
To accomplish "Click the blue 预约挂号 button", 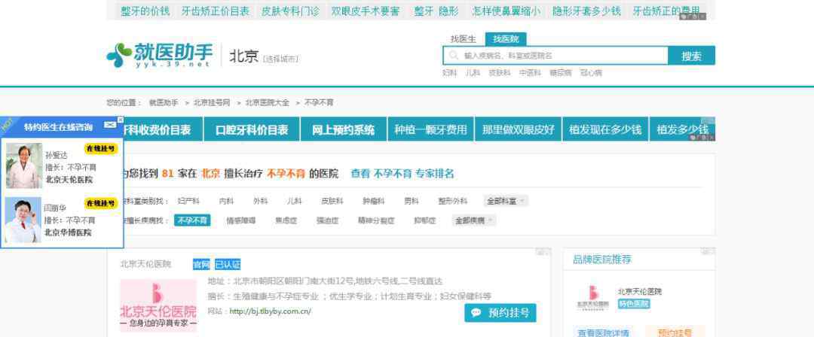I will coord(500,313).
